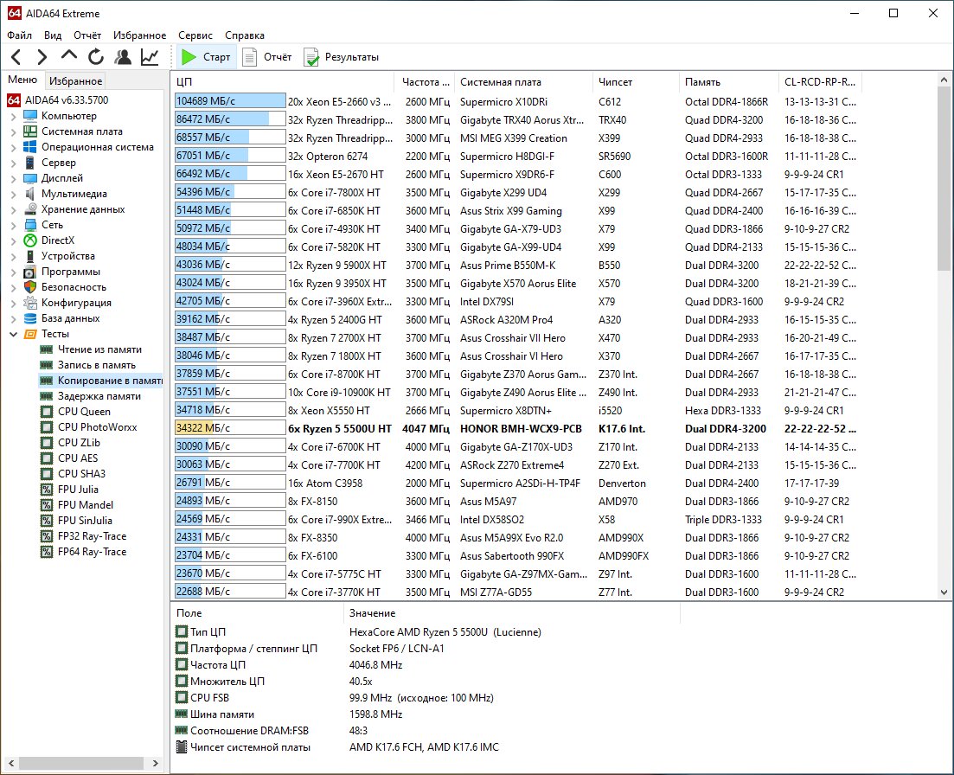
Task: Sort by the Память column header
Action: coord(728,82)
